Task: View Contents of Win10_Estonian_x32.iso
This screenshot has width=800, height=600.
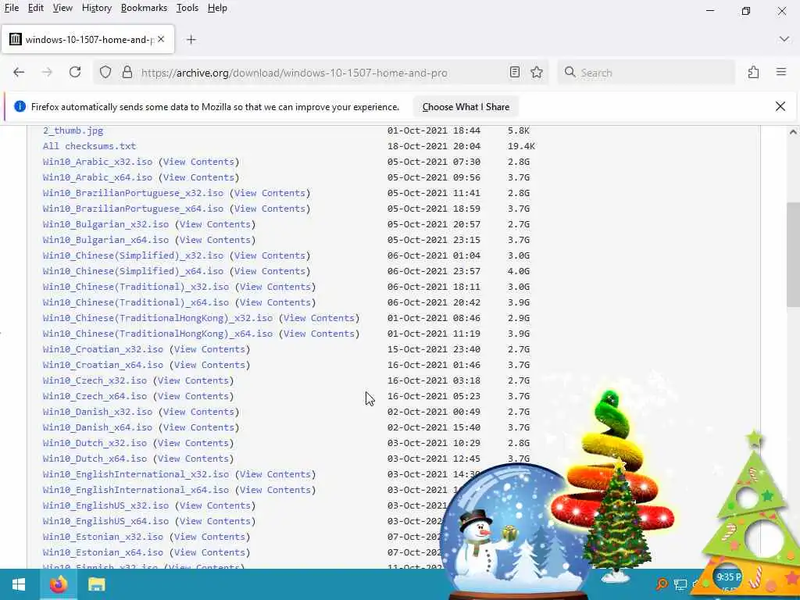Action: tap(209, 537)
